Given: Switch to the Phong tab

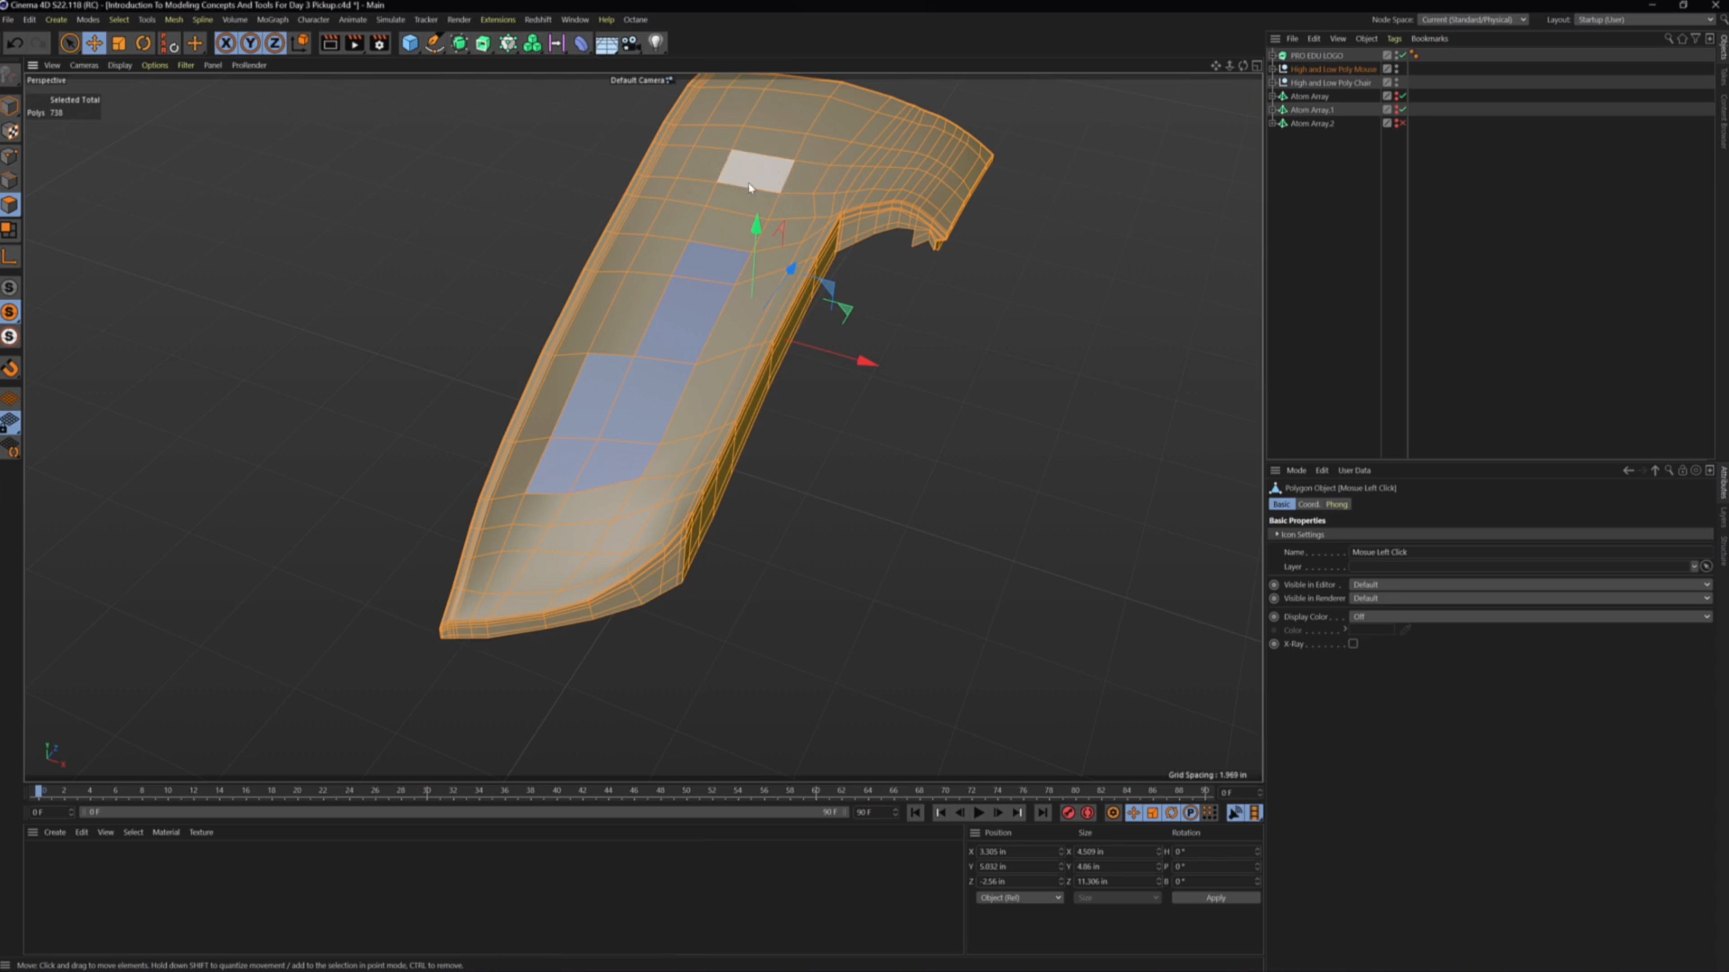Looking at the screenshot, I should pyautogui.click(x=1335, y=504).
